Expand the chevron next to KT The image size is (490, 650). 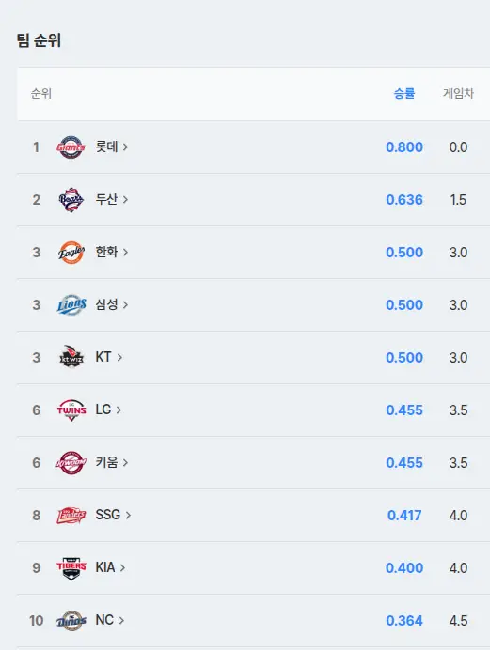119,357
